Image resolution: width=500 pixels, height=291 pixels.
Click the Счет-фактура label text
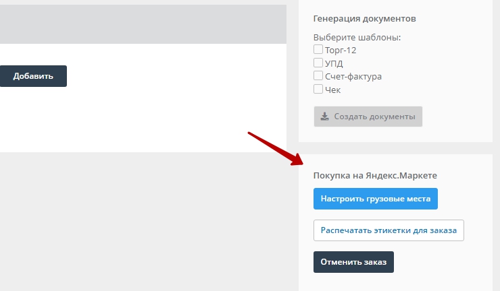353,77
